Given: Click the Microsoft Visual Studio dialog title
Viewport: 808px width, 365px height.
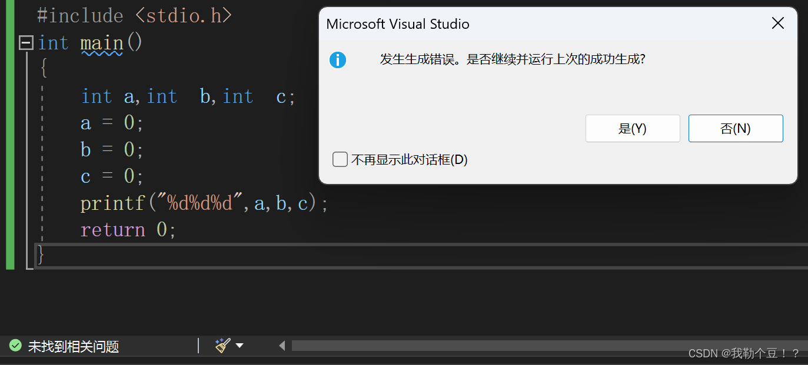Looking at the screenshot, I should [x=398, y=24].
